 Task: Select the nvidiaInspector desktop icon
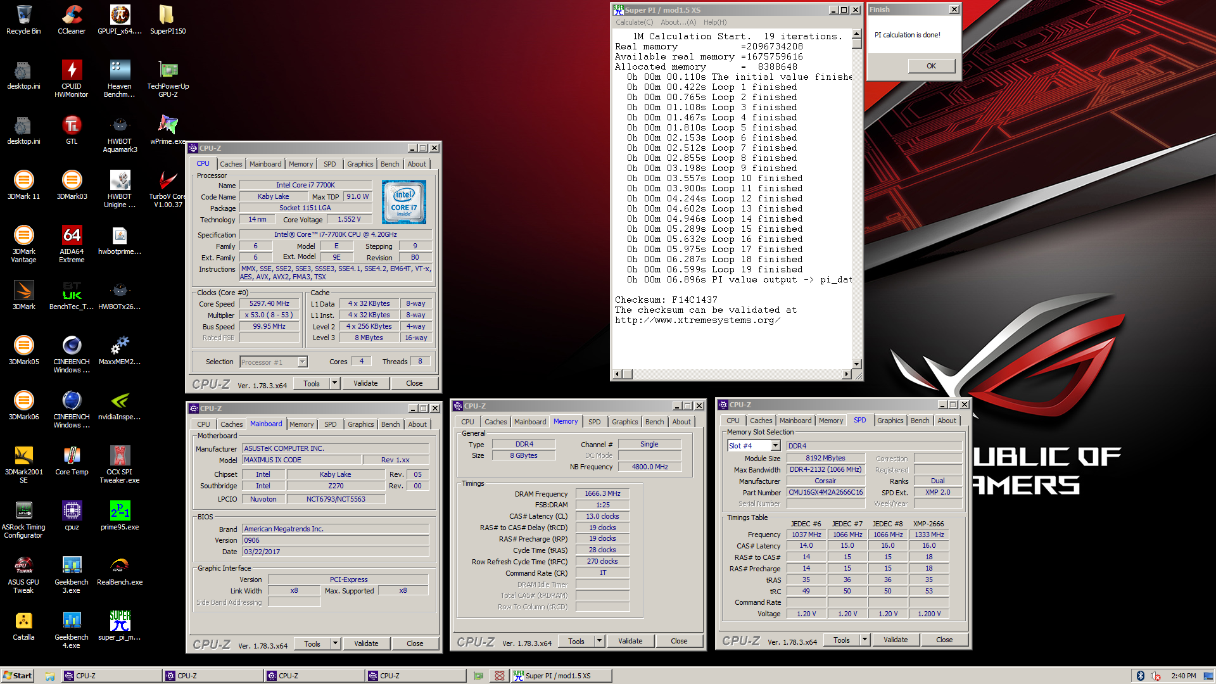click(x=120, y=405)
